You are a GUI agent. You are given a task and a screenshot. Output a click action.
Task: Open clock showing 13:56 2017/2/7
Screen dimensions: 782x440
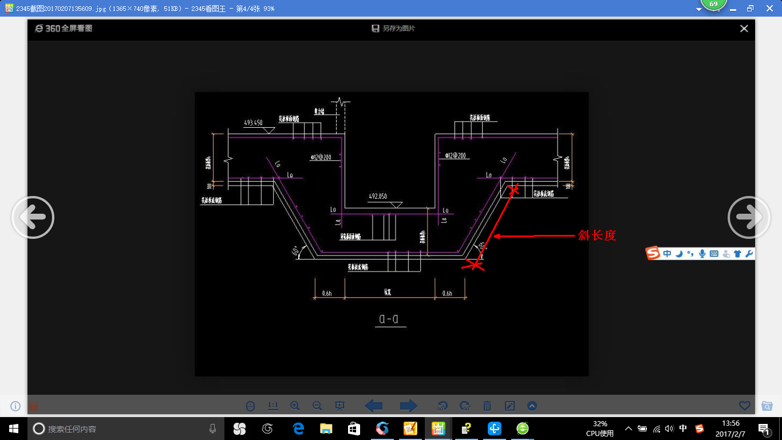[x=731, y=429]
